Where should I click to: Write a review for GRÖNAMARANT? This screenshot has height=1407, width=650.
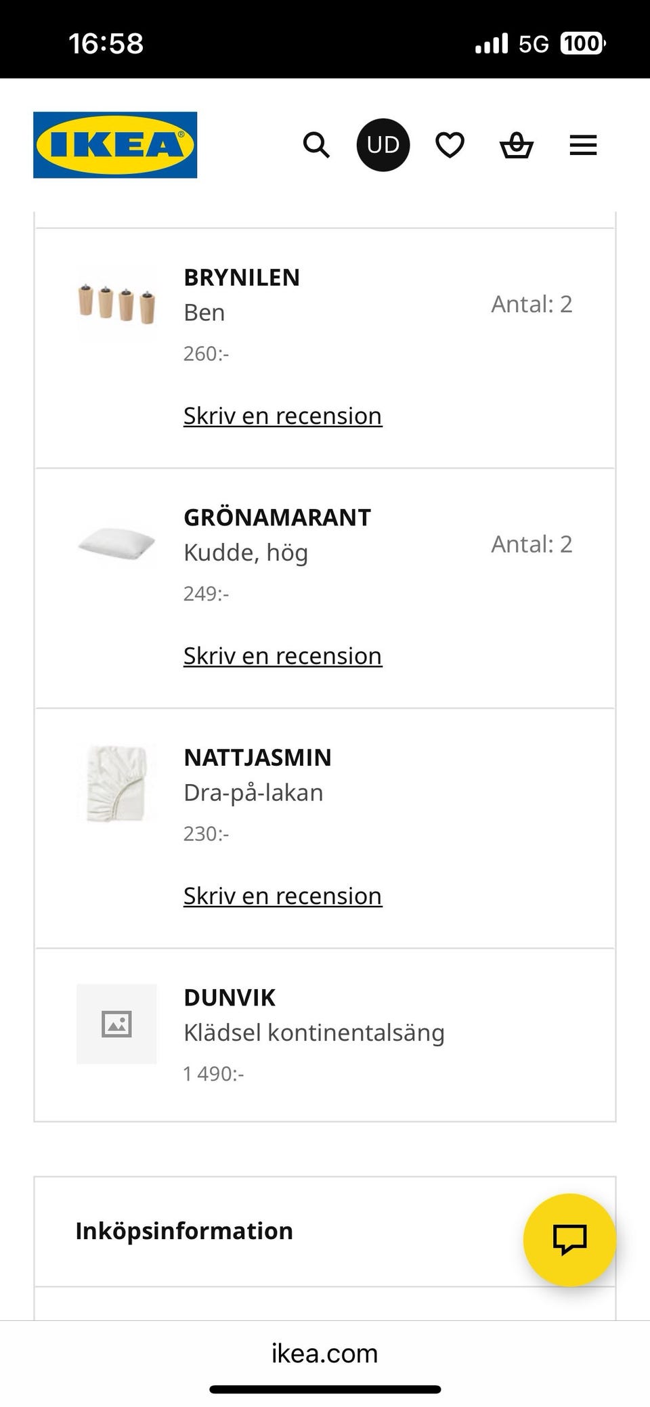click(x=282, y=655)
